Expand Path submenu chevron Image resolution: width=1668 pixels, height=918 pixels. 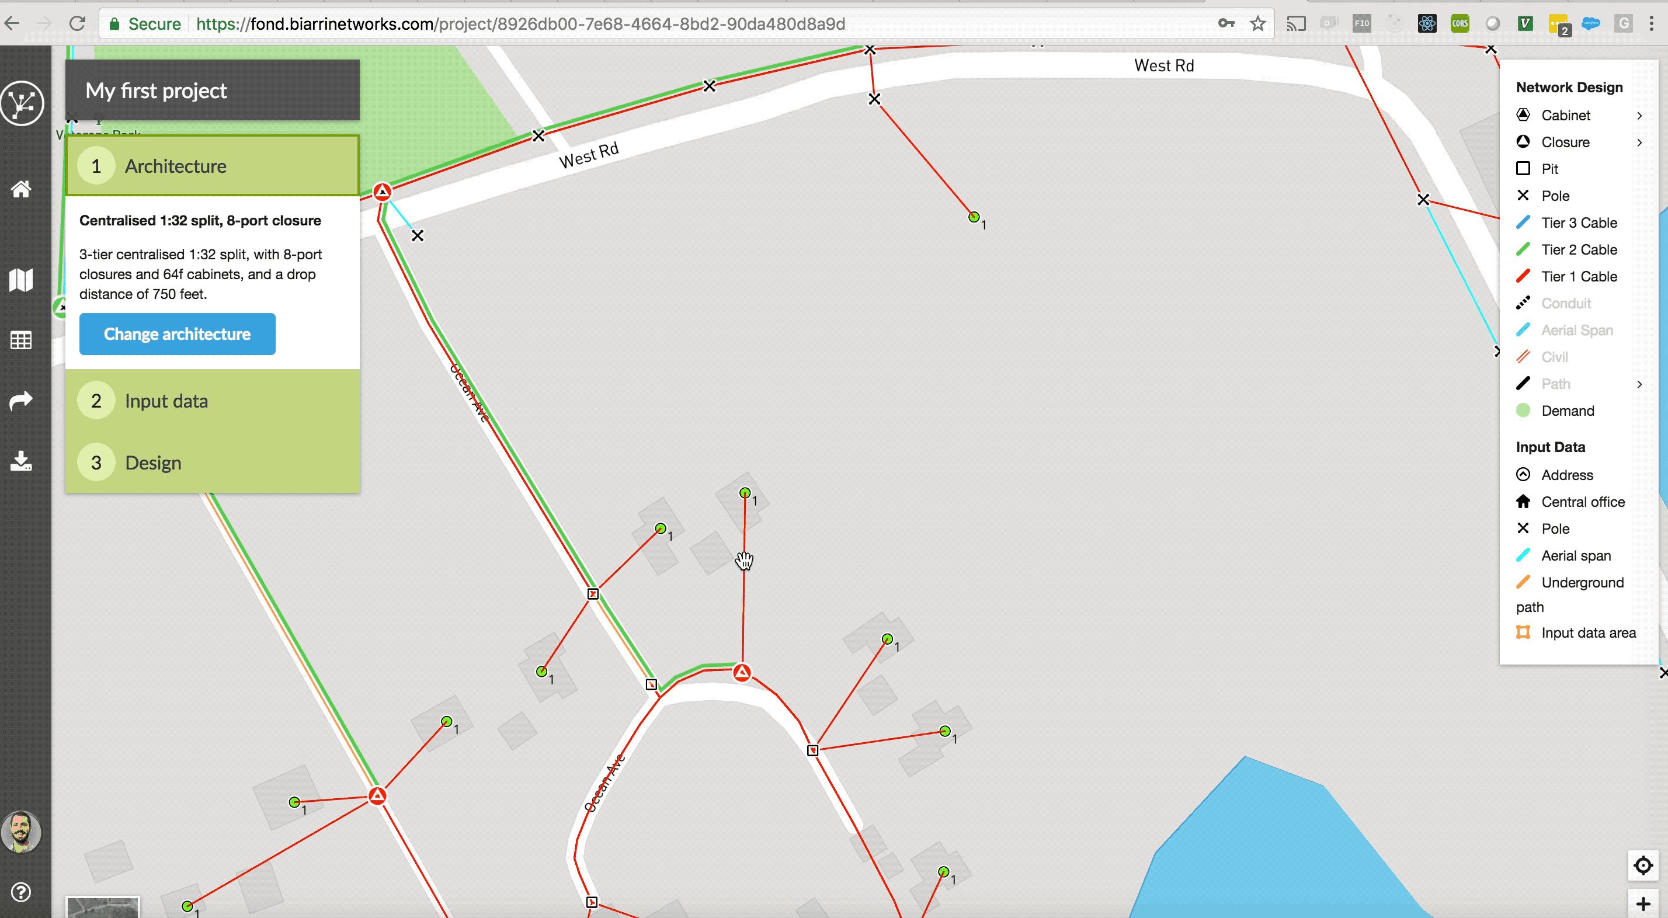pos(1639,384)
